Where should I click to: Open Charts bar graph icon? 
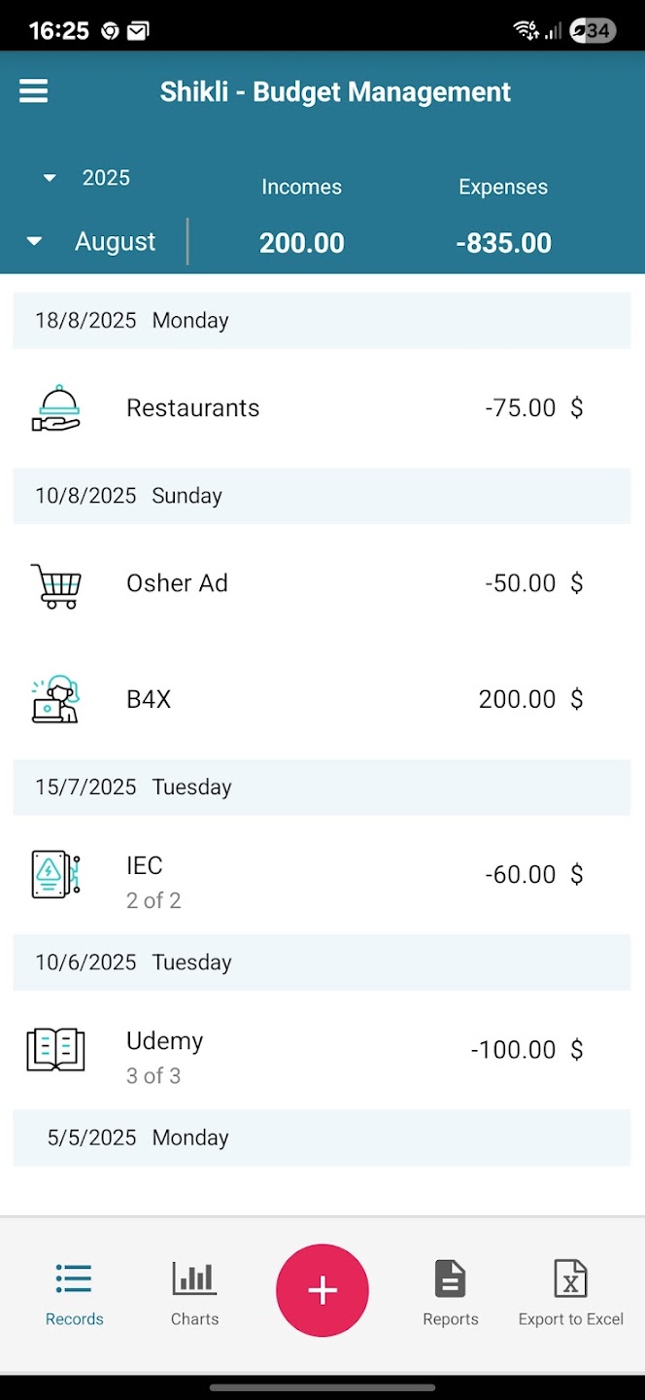point(194,1279)
